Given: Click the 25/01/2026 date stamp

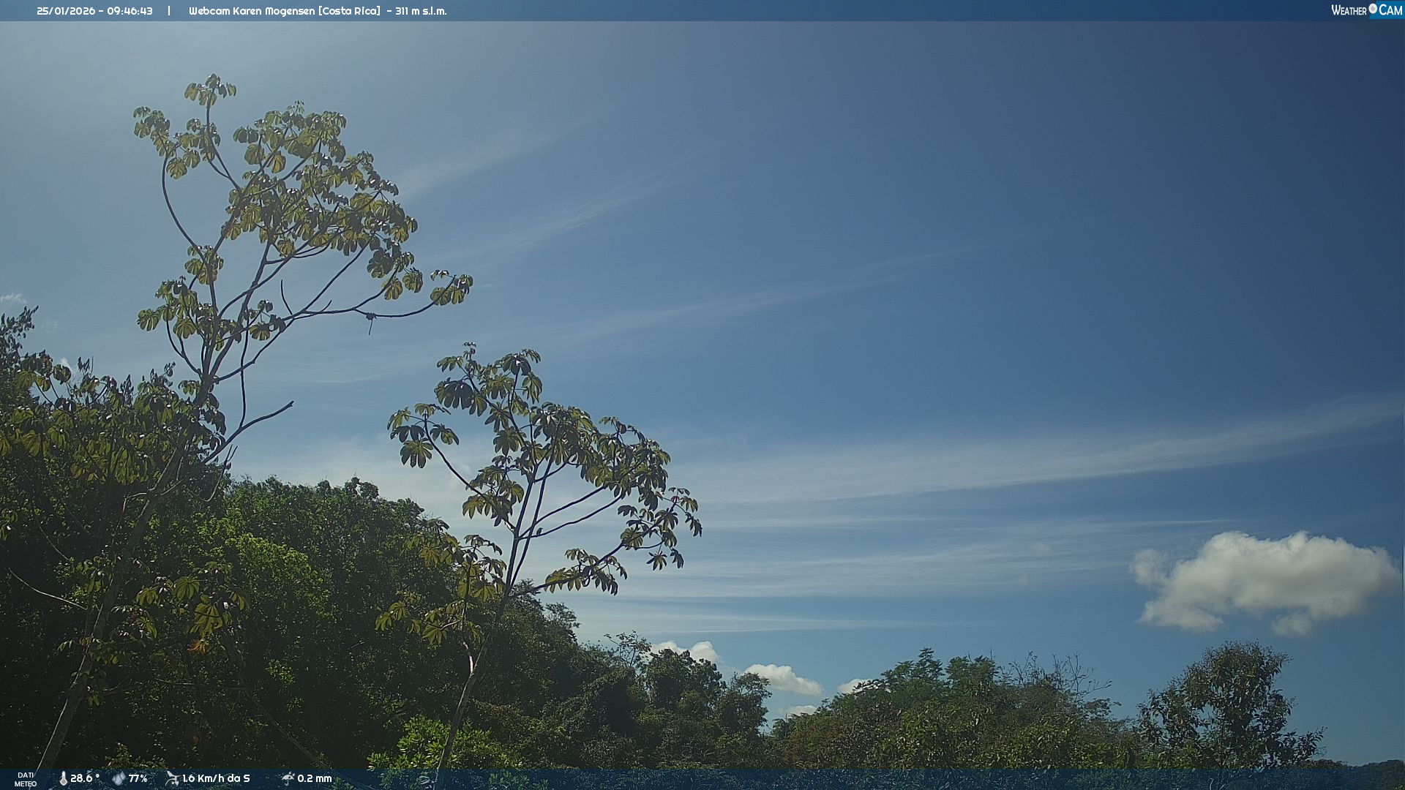Looking at the screenshot, I should 66,11.
